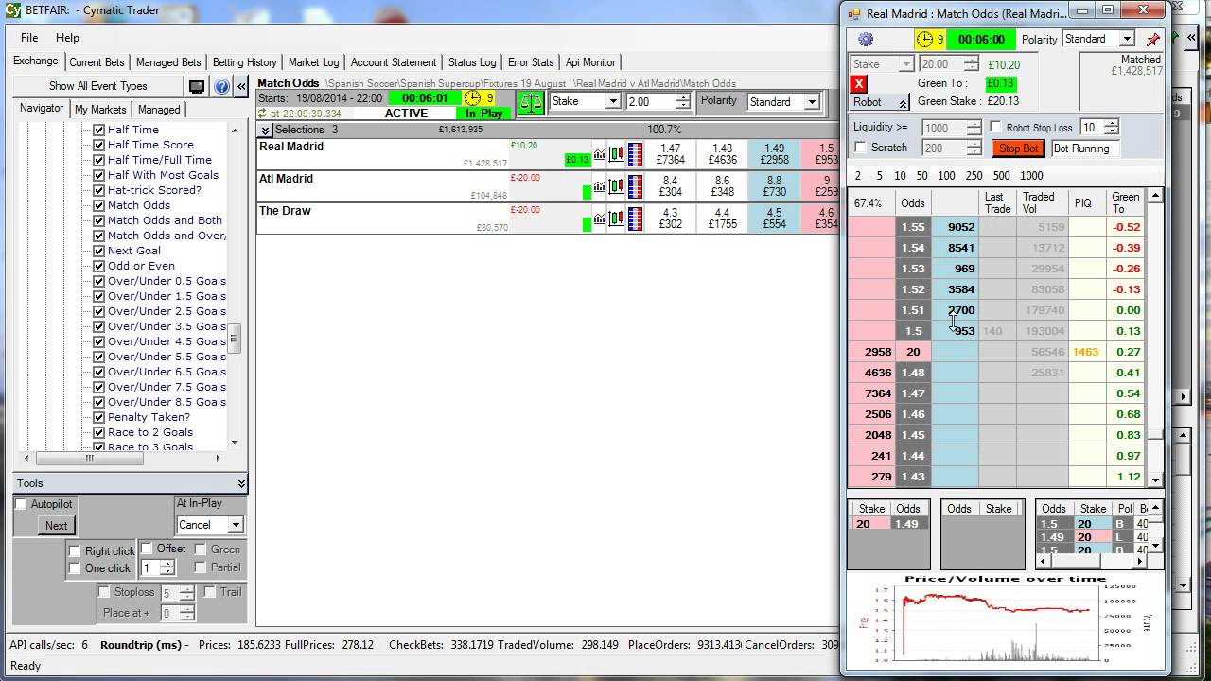The height and width of the screenshot is (681, 1211).
Task: Toggle the Match Odds checkbox
Action: (x=98, y=205)
